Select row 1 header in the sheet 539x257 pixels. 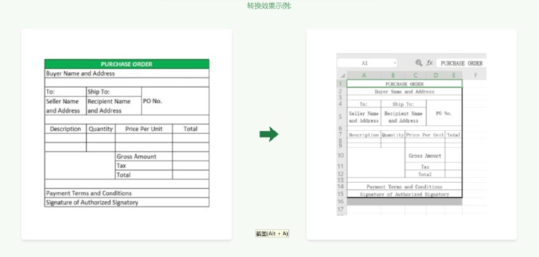pyautogui.click(x=341, y=84)
